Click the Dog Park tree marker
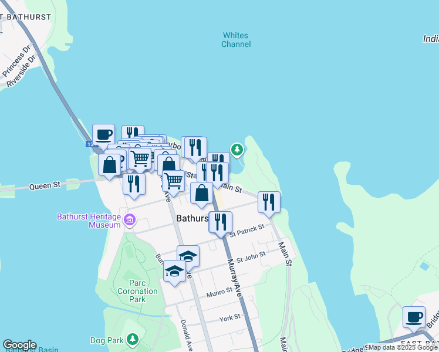Screen dimensions: 439x352 tap(133, 340)
